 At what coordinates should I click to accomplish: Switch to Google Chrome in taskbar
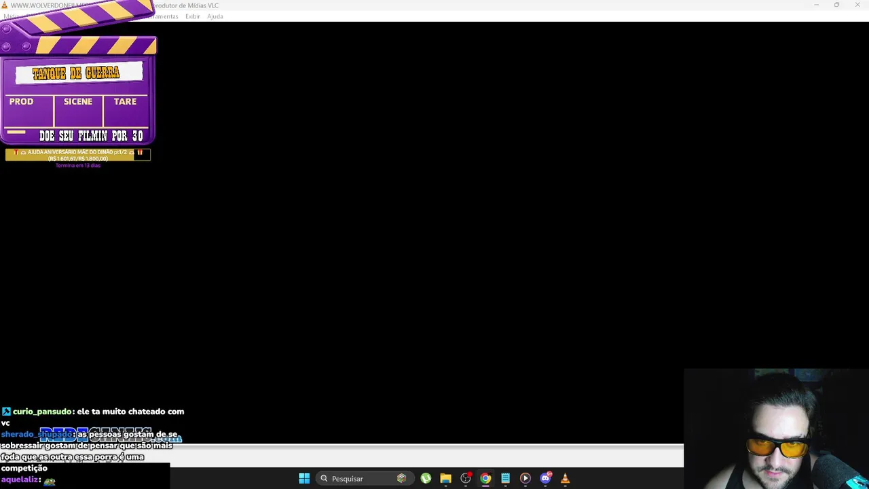485,479
